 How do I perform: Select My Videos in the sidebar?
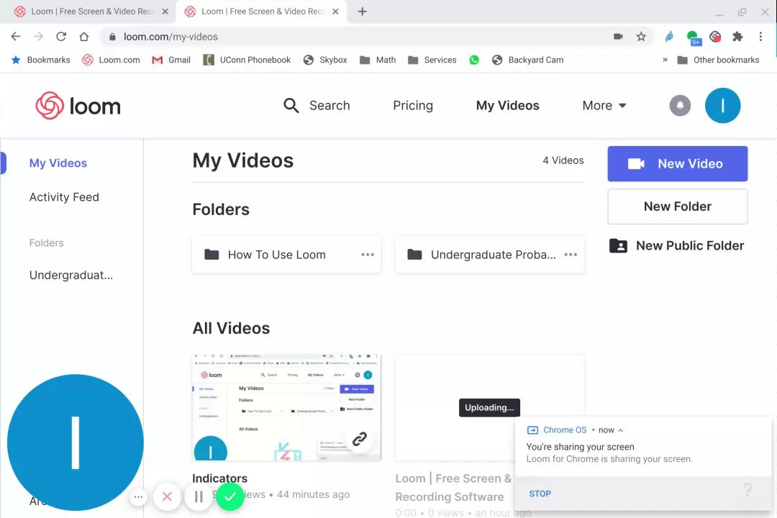click(x=58, y=163)
